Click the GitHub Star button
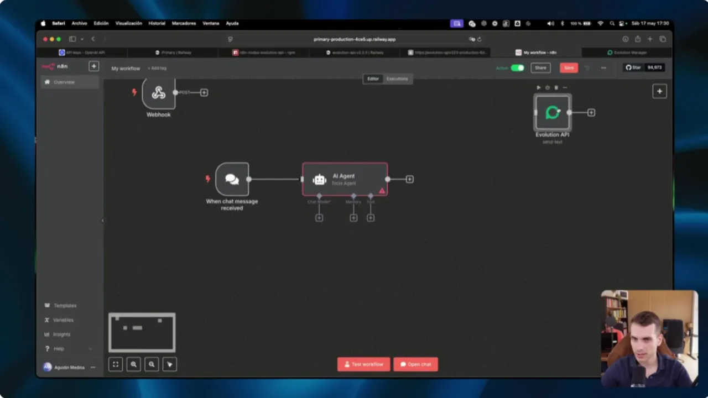Screen dimensions: 708x398 (x=633, y=67)
